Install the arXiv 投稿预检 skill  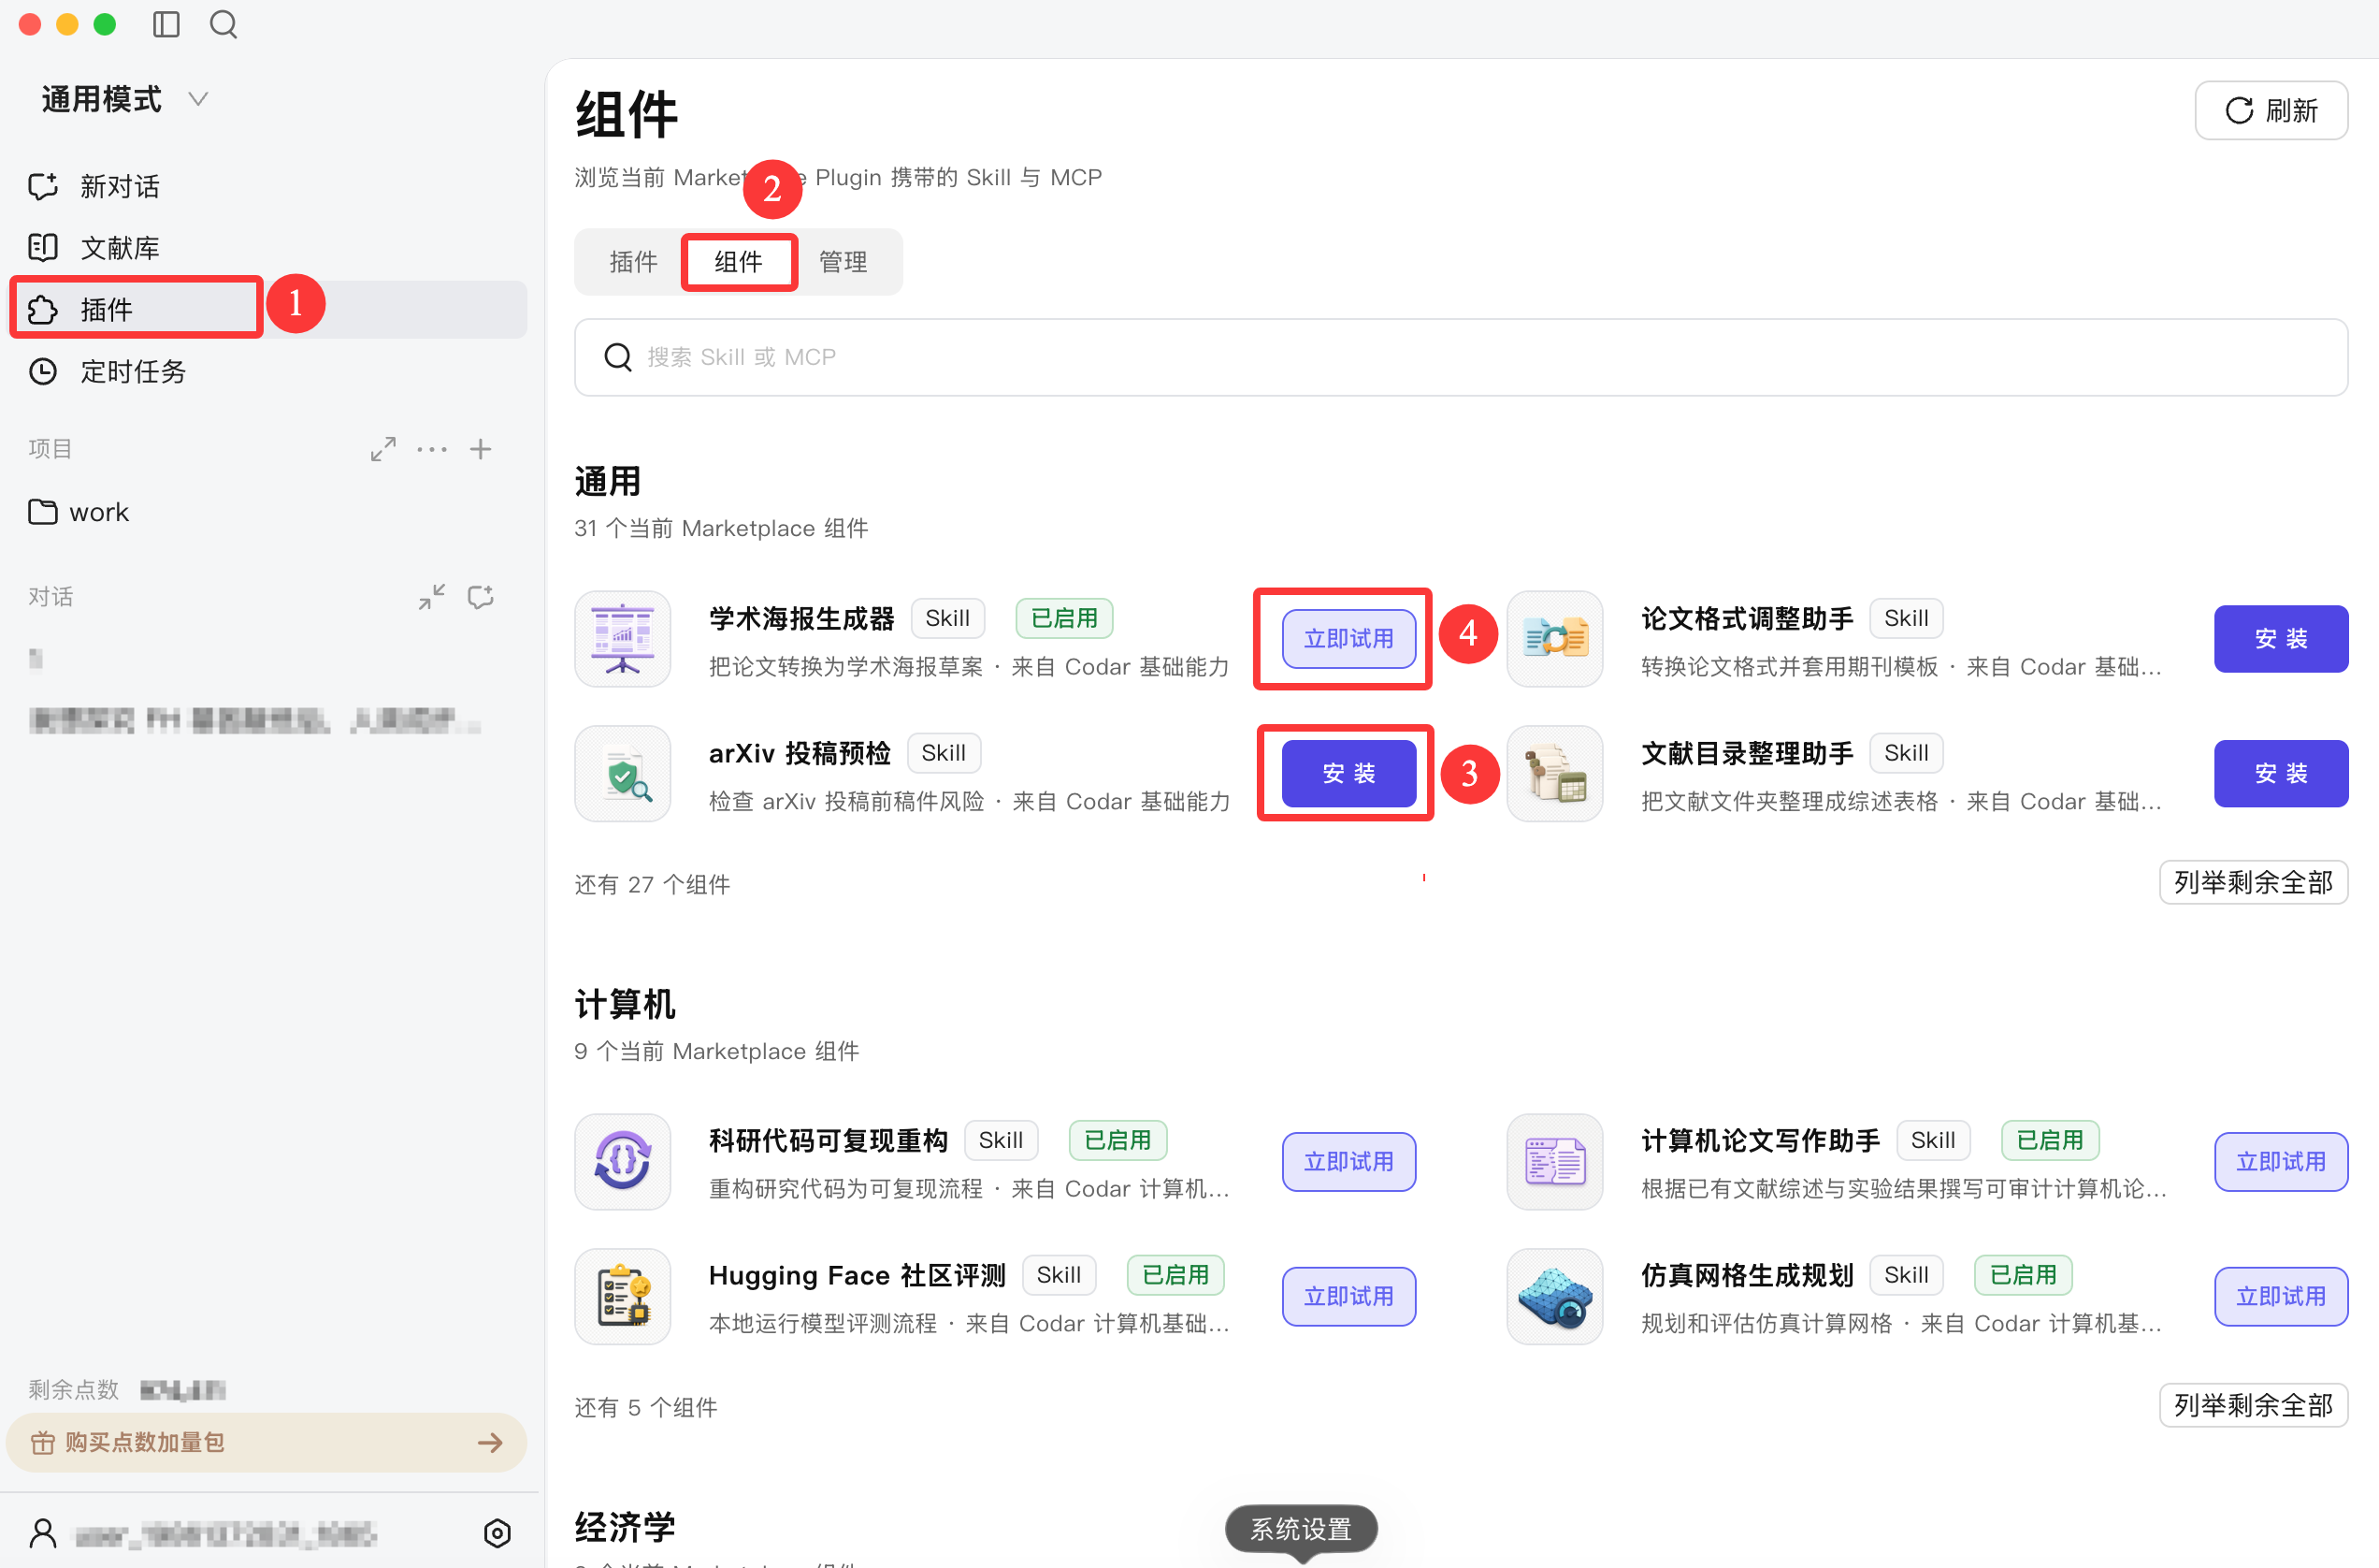[x=1348, y=773]
